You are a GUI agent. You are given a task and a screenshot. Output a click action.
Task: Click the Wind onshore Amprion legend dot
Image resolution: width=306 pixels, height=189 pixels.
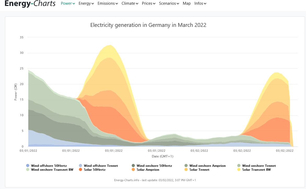[186, 166]
